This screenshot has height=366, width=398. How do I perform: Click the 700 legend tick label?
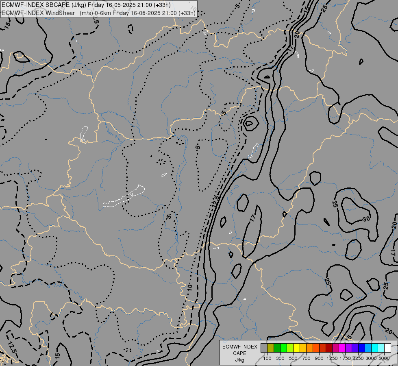click(307, 358)
